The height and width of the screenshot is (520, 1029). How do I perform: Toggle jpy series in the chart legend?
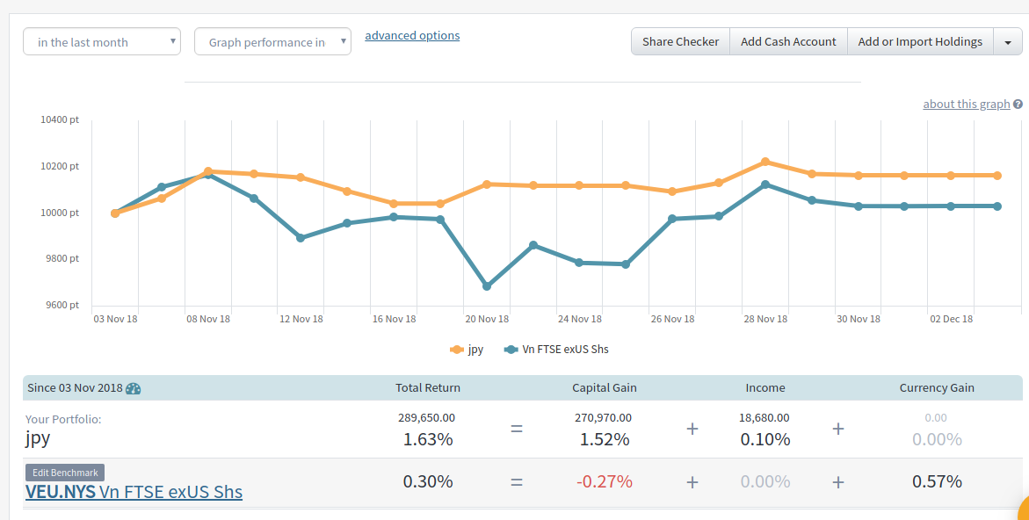click(467, 350)
